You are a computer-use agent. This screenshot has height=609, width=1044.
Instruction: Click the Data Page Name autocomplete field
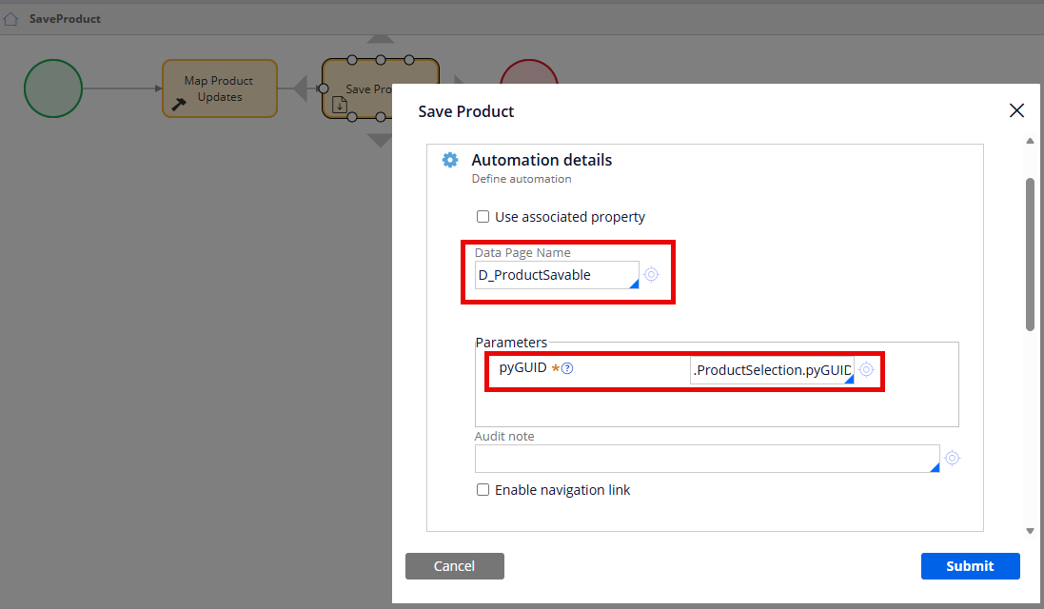tap(557, 275)
